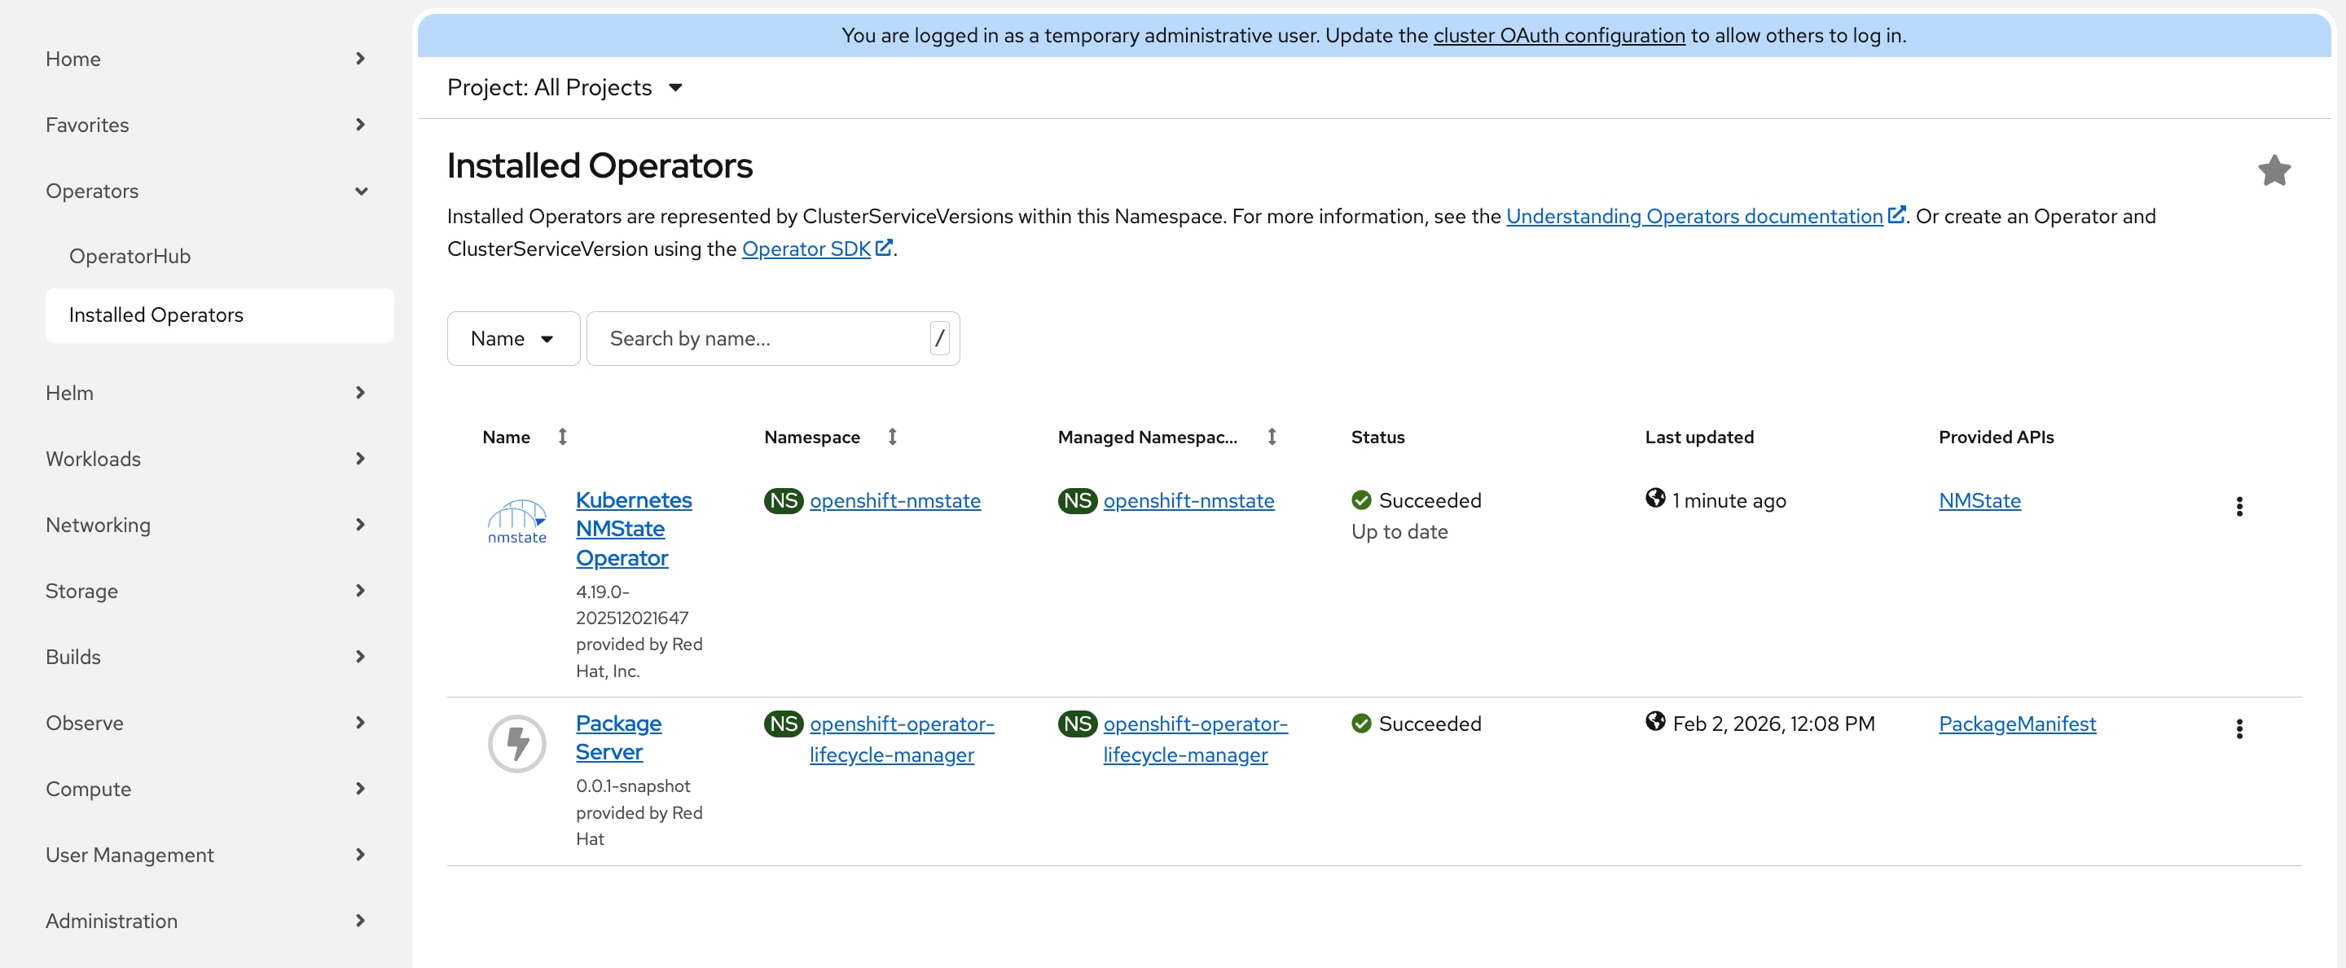Click NS badge in Package Server Namespace cell
Screen dimensions: 2346x968
click(783, 724)
